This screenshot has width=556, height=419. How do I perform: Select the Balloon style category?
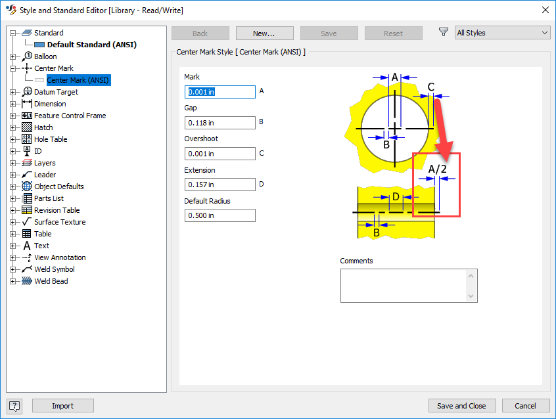(45, 56)
